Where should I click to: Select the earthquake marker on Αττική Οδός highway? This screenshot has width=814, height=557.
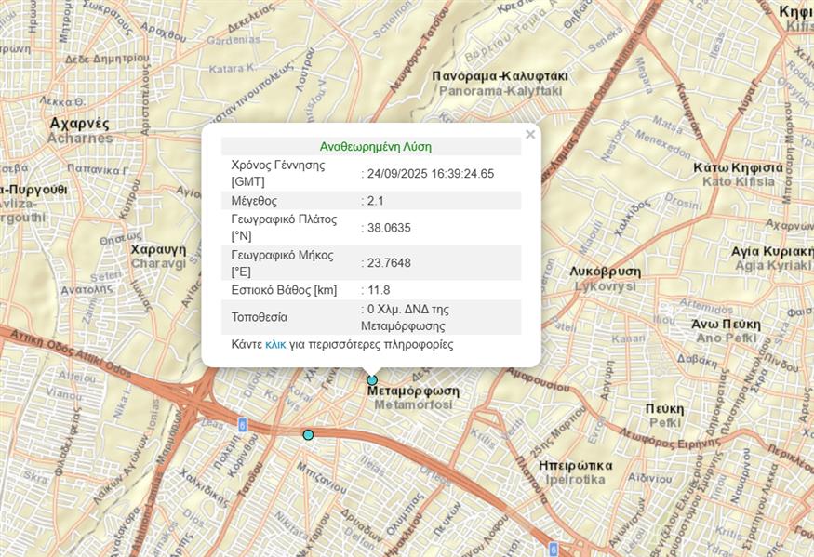click(x=309, y=434)
